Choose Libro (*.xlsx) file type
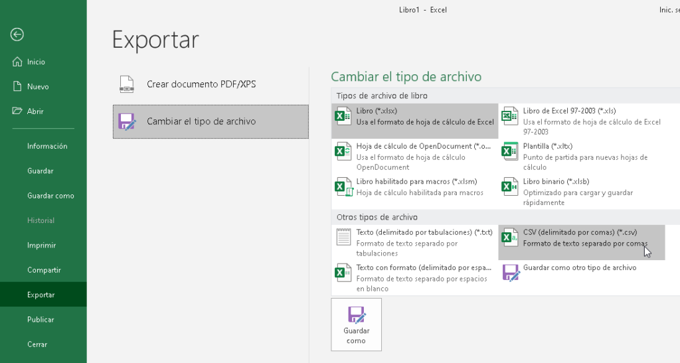The width and height of the screenshot is (680, 363). (415, 121)
